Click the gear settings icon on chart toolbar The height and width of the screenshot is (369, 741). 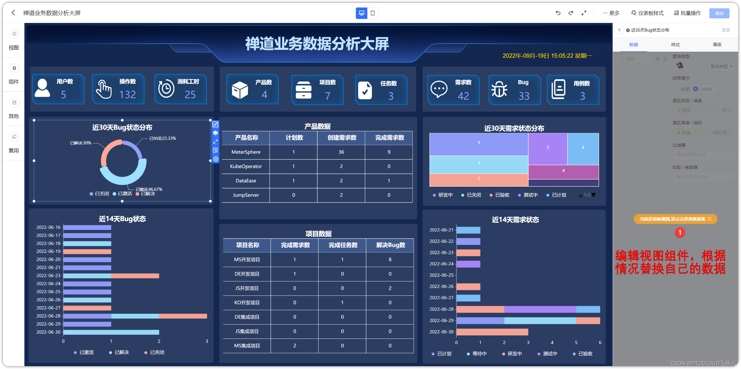[215, 159]
